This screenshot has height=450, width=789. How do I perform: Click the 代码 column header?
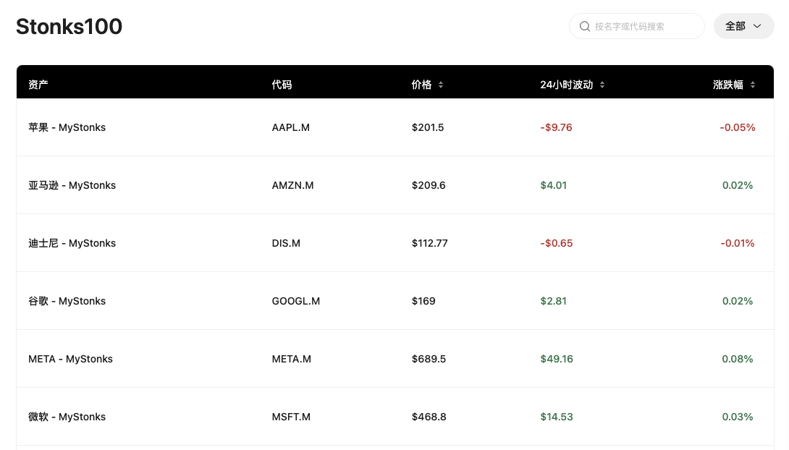(282, 85)
